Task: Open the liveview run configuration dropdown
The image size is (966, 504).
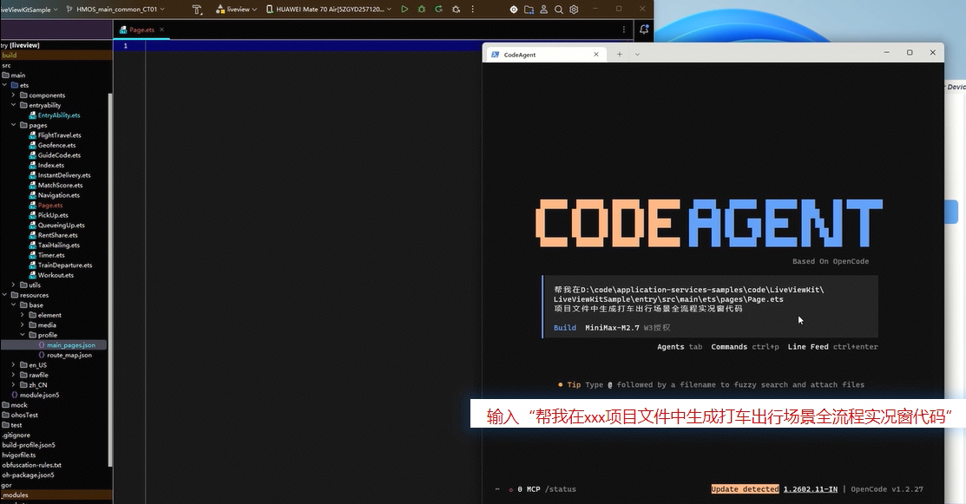Action: [x=237, y=10]
